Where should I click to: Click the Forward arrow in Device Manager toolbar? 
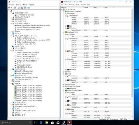[x=12, y=8]
